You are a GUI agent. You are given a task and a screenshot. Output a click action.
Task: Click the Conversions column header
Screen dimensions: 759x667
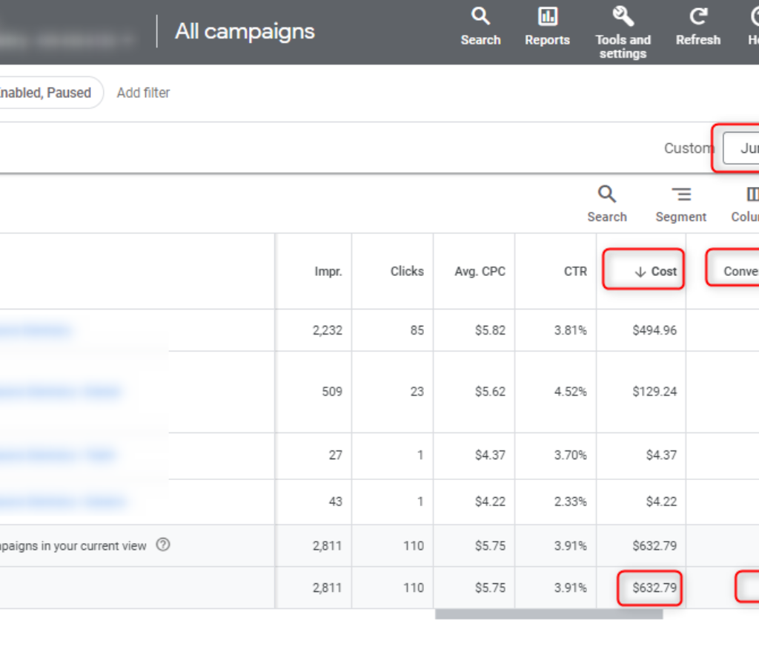click(x=740, y=272)
